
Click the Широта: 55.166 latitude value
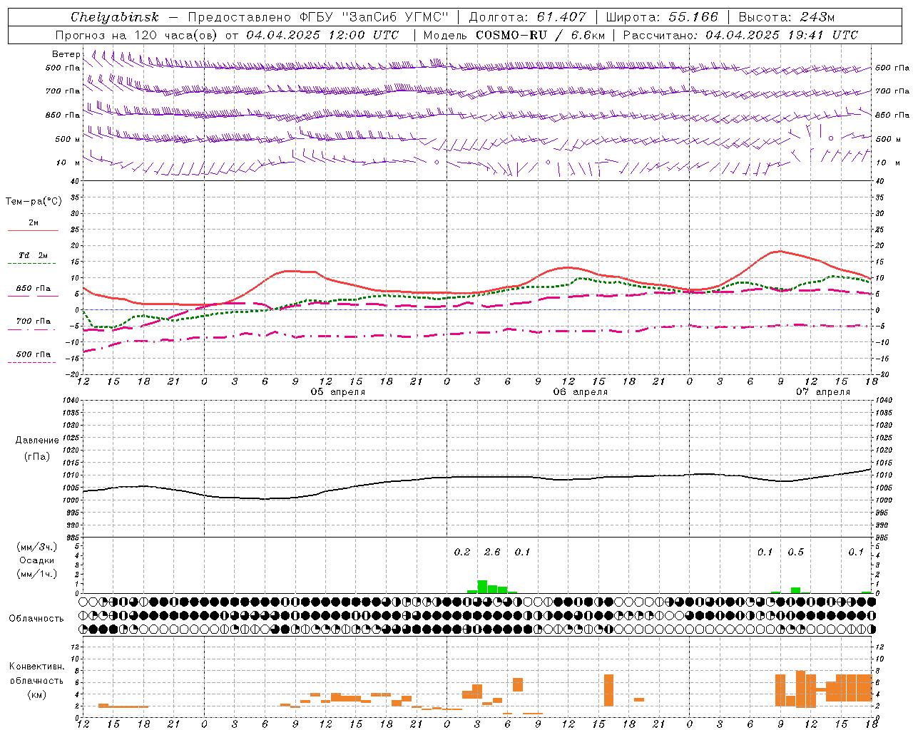(x=661, y=17)
